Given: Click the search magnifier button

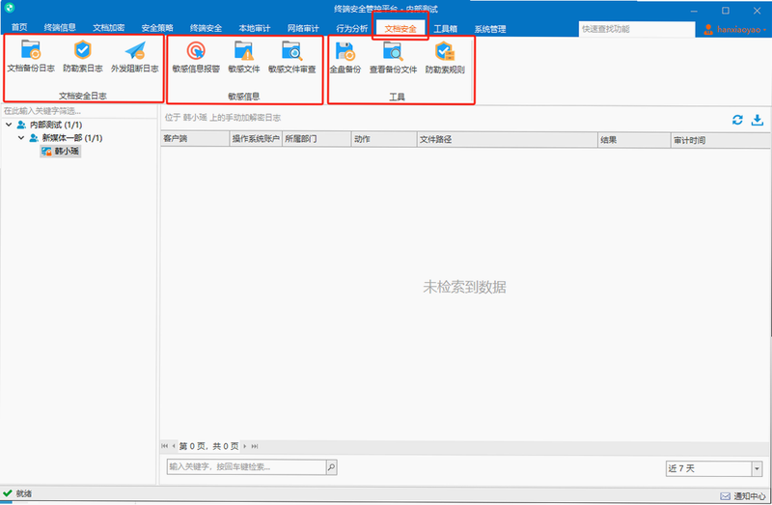Looking at the screenshot, I should 331,467.
